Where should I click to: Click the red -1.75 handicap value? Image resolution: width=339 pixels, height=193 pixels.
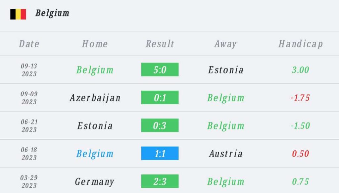click(300, 98)
